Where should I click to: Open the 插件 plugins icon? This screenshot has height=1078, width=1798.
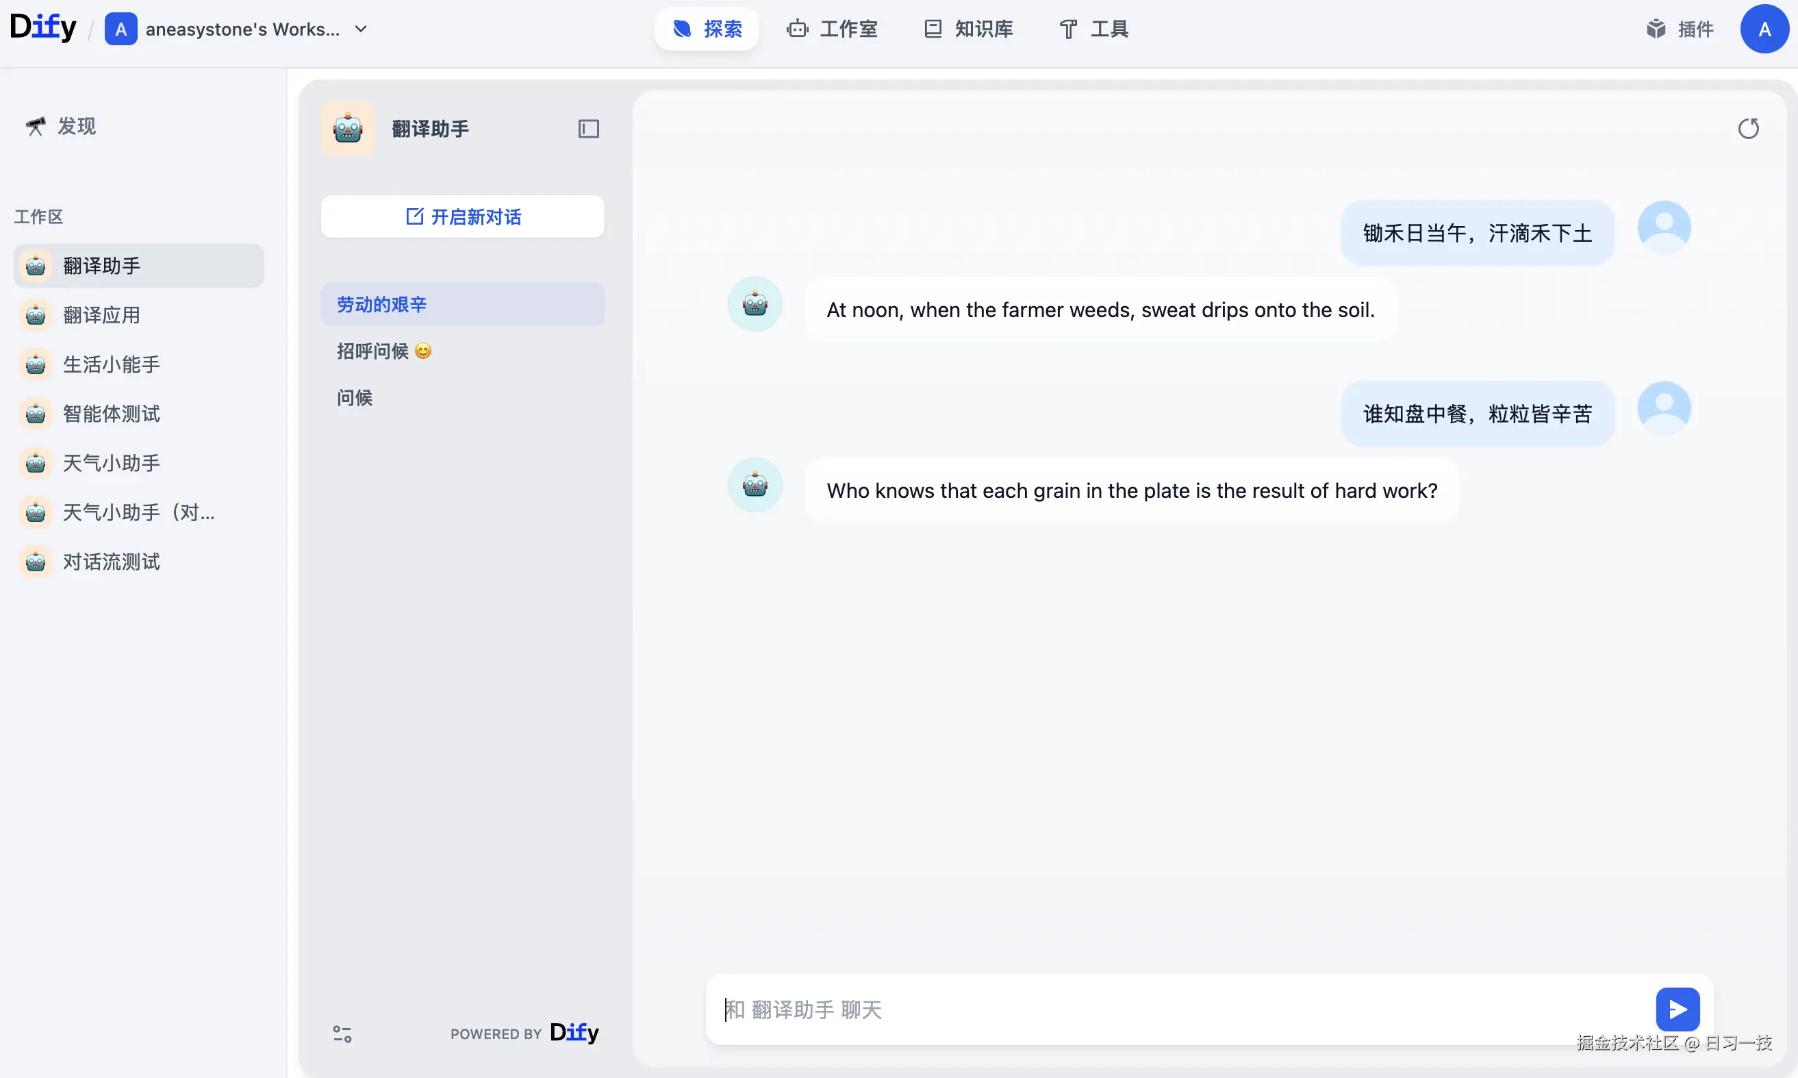point(1656,29)
